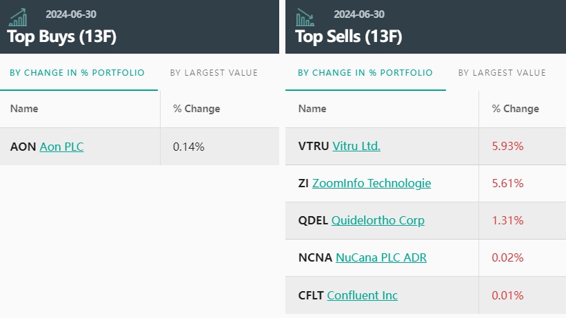566x318 pixels.
Task: Open the NuCana PLC ADR link
Action: (x=381, y=257)
